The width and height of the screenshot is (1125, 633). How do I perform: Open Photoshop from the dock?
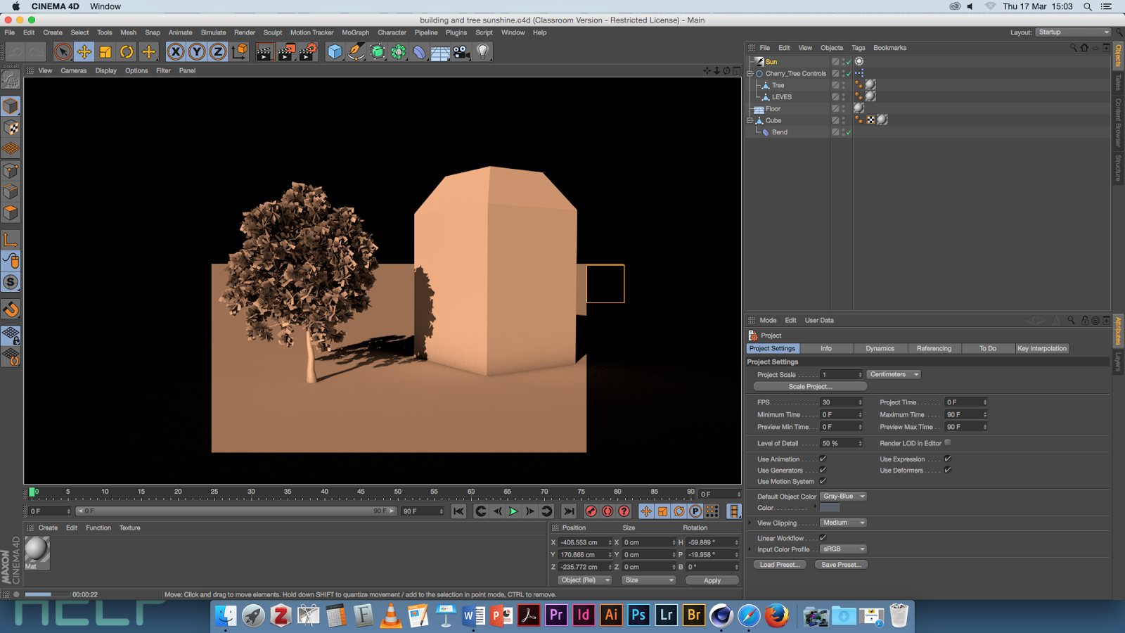pos(638,615)
